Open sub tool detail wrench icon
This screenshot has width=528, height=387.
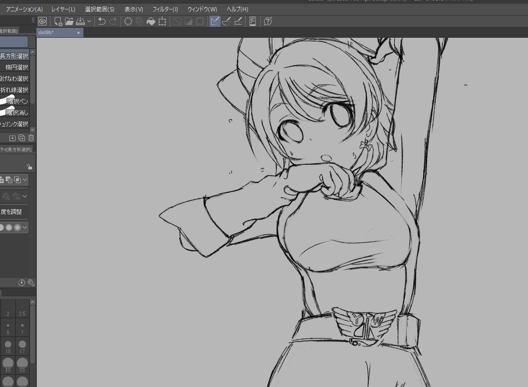(31, 283)
